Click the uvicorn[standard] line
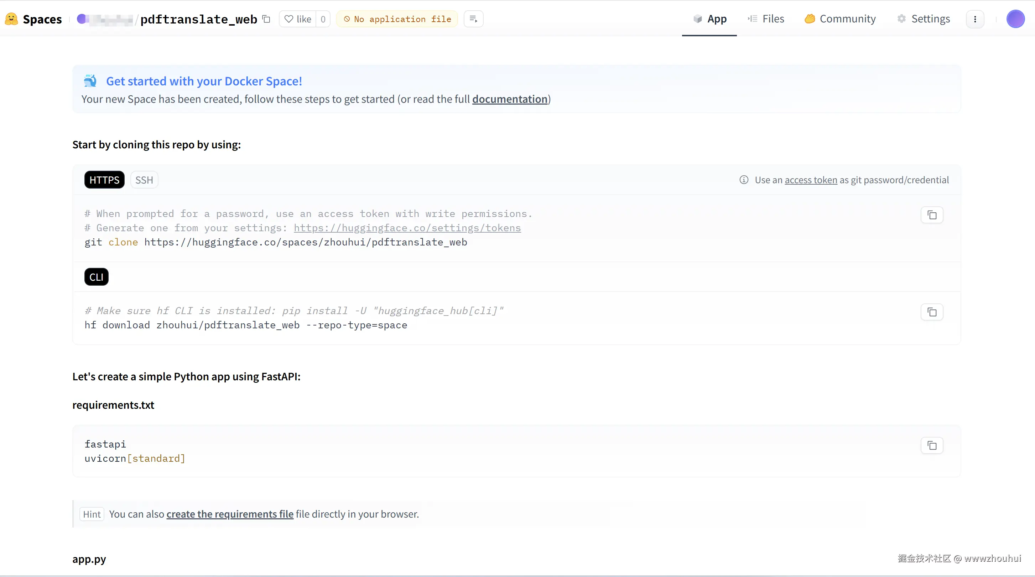Image resolution: width=1035 pixels, height=577 pixels. point(135,458)
